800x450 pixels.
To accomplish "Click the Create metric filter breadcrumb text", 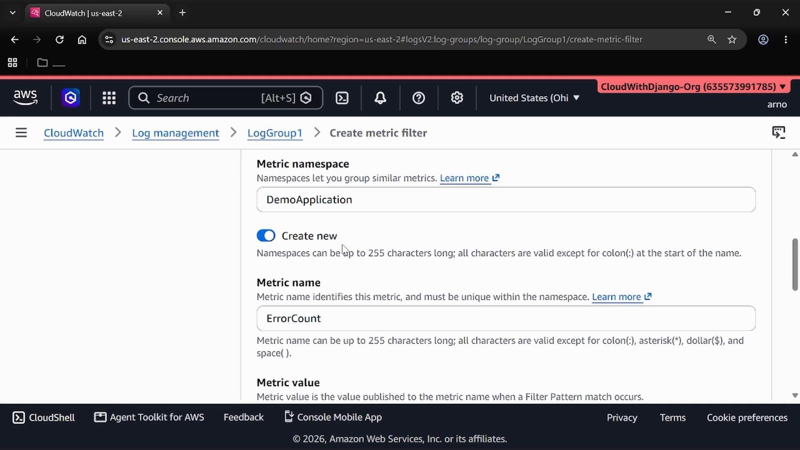I will (x=378, y=133).
